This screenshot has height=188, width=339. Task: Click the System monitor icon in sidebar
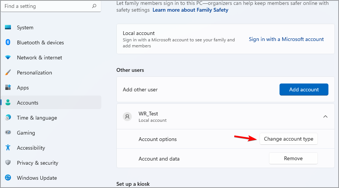8,27
